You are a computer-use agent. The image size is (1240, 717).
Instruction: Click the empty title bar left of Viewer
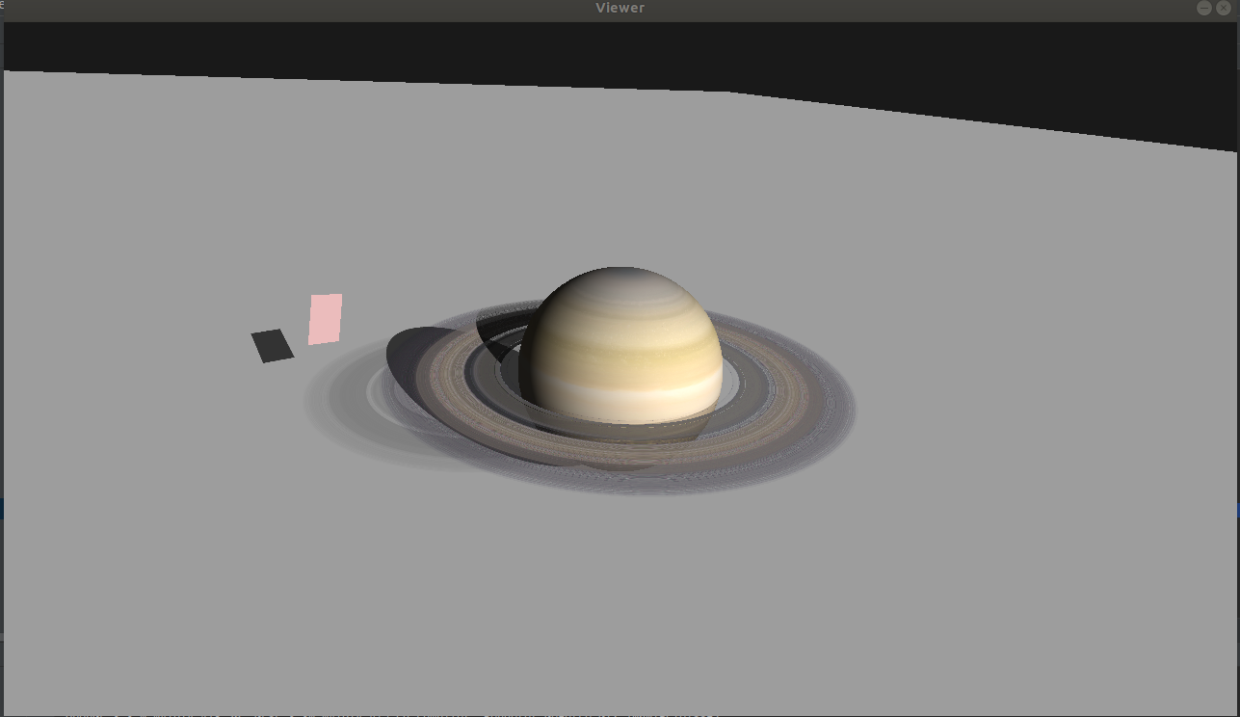(289, 8)
